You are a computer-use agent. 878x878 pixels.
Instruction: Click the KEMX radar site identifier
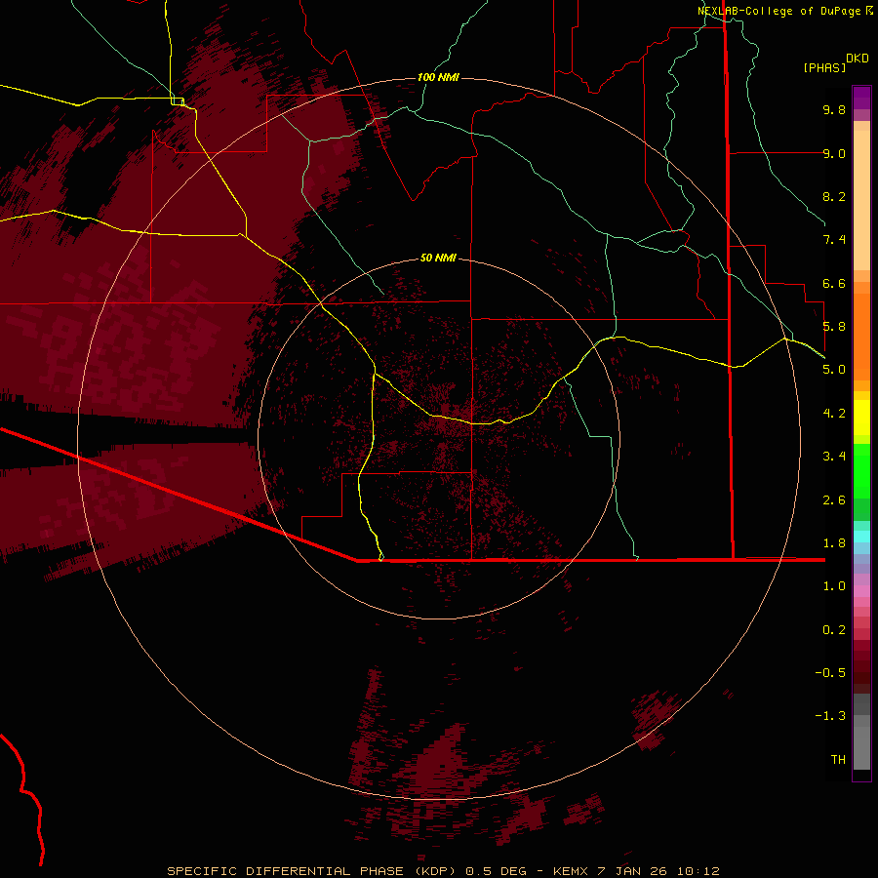570,871
